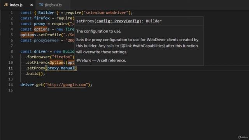Viewport: 249px width, 140px height.
Task: Click "#withCapabilities" reference in tooltip
Action: [x=148, y=46]
